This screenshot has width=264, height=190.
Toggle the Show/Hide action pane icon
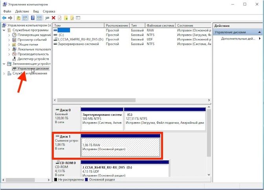(x=39, y=18)
